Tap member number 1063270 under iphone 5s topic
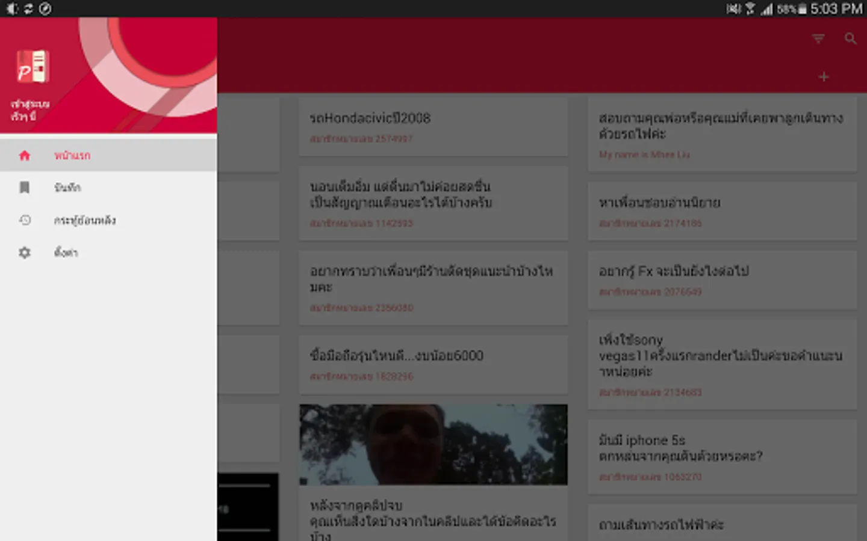 (650, 477)
